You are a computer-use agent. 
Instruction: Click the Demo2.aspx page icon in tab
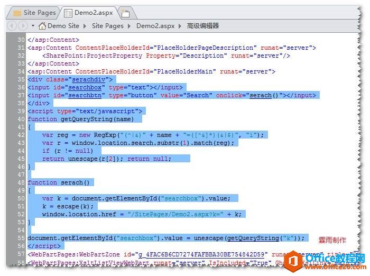pyautogui.click(x=68, y=13)
